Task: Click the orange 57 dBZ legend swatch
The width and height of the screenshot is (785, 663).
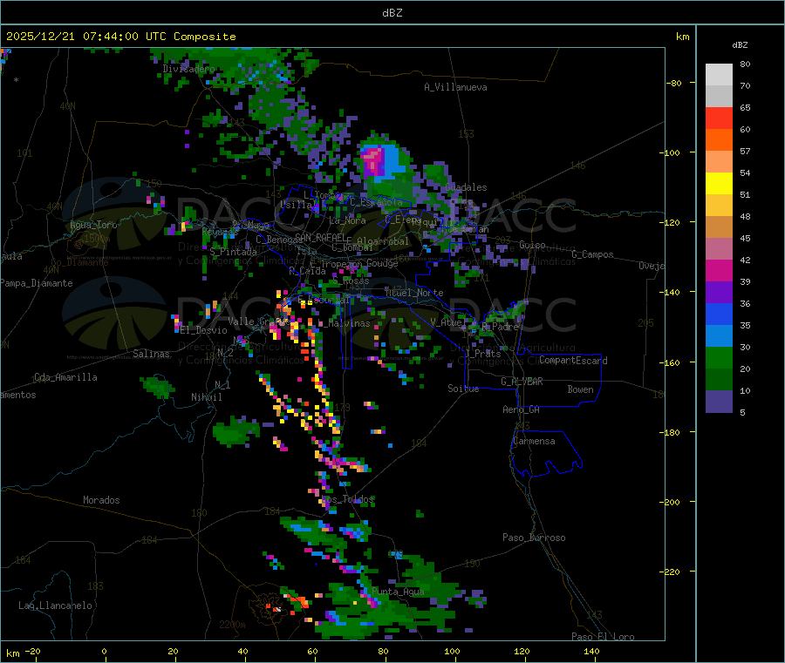Action: 719,140
